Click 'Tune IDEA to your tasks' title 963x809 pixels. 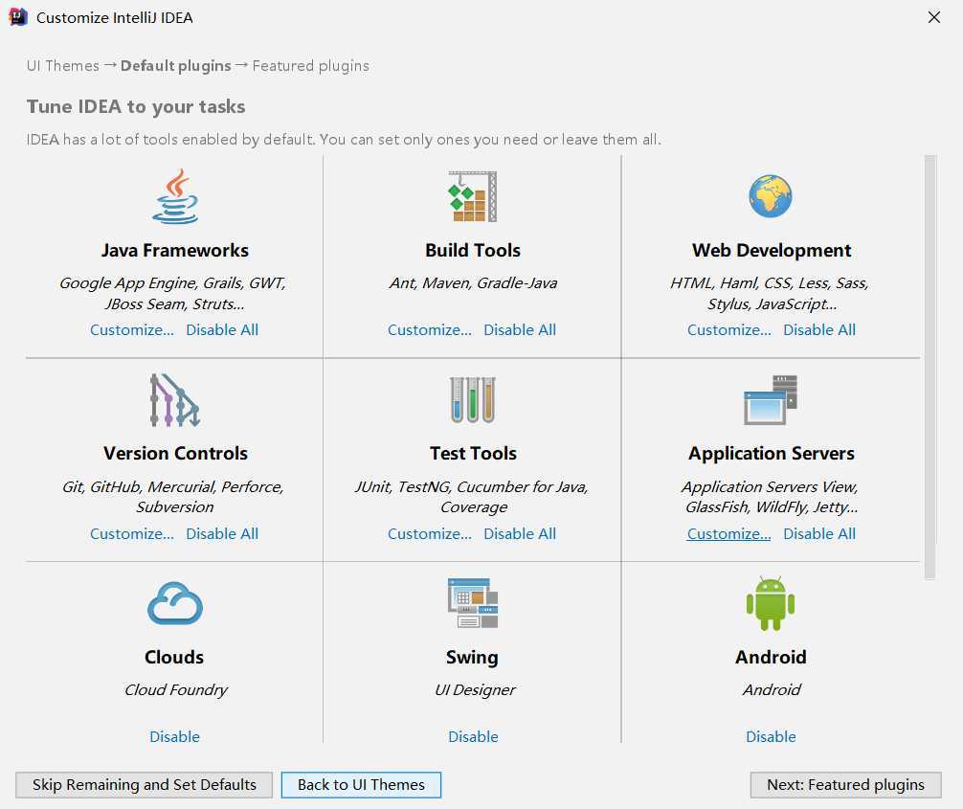[136, 107]
